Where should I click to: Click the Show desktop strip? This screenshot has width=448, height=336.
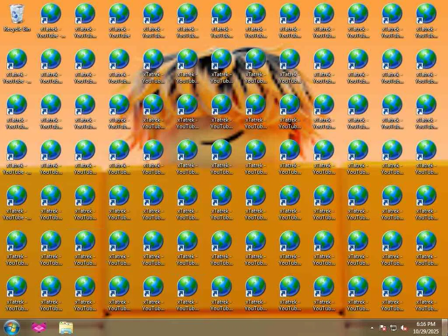(445, 327)
